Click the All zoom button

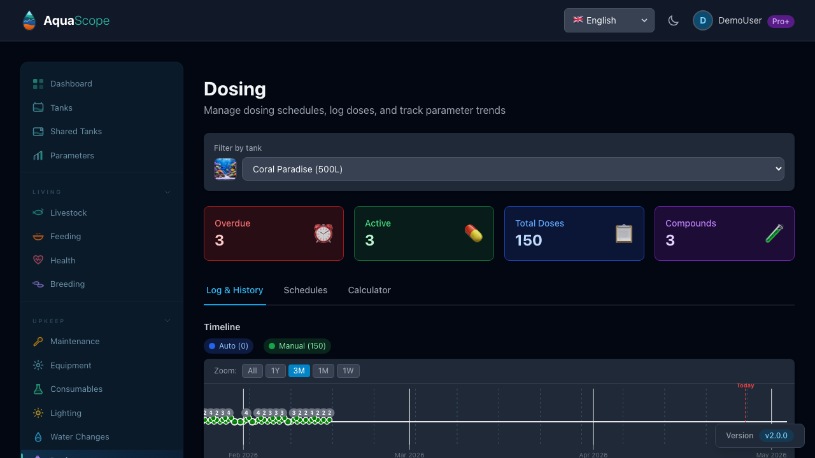[252, 370]
